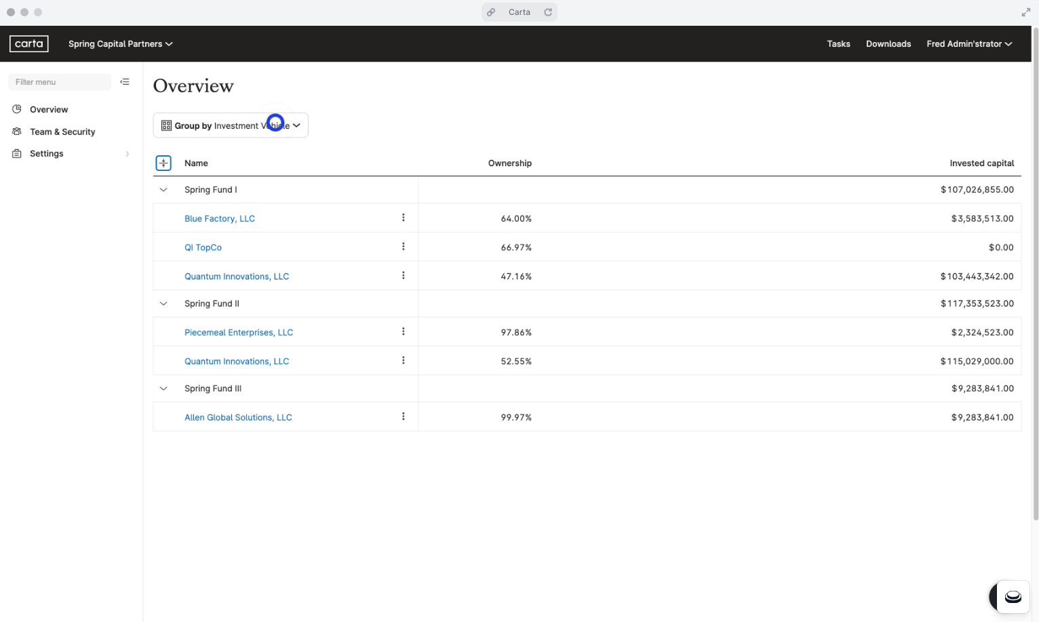
Task: Open three-dot menu for Quantum Innovations 47.16% row
Action: tap(404, 275)
